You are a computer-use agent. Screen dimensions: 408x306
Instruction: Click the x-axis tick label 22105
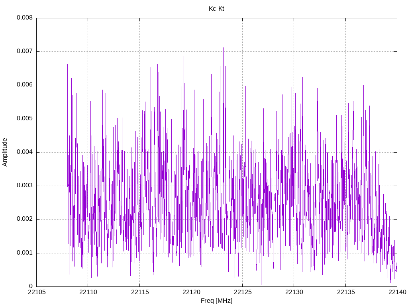pos(37,292)
